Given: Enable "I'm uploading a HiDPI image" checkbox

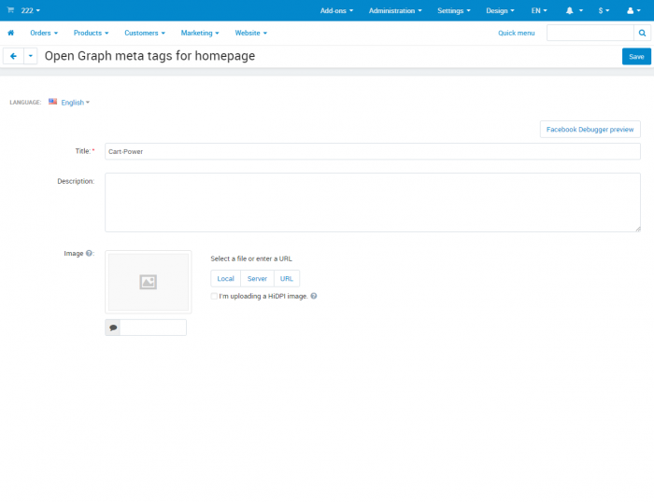Looking at the screenshot, I should (x=214, y=296).
